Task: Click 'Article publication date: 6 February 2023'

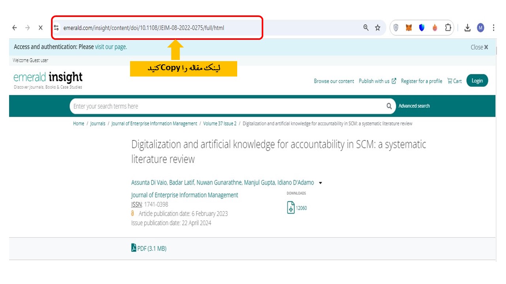Action: tap(183, 213)
